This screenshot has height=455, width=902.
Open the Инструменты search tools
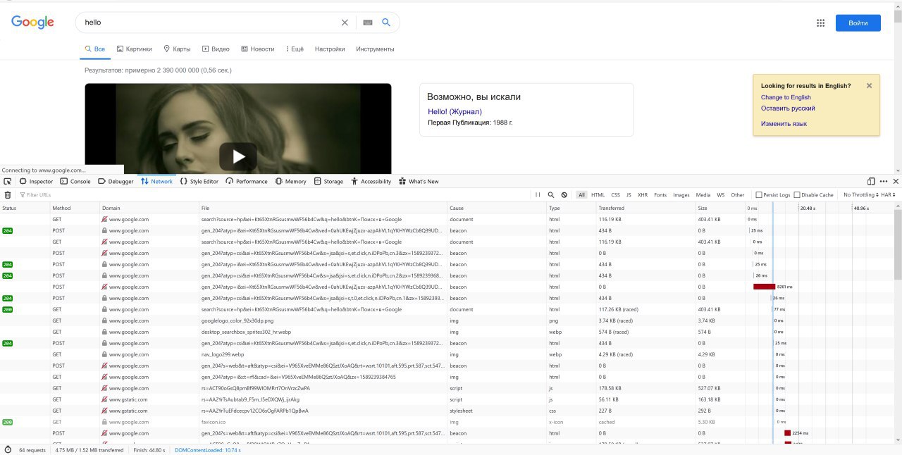375,49
